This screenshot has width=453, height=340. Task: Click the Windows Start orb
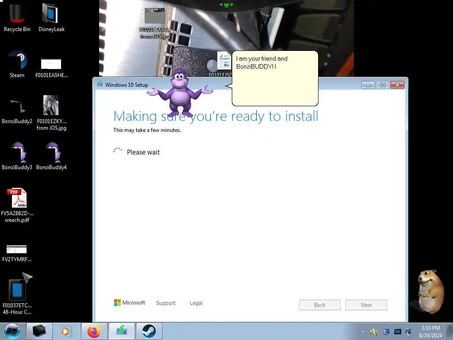click(x=12, y=331)
